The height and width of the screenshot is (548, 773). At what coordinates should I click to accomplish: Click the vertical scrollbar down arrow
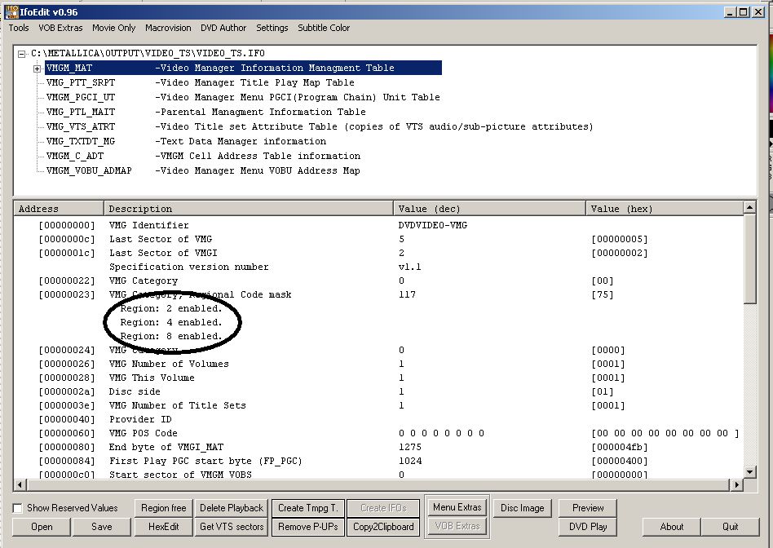pyautogui.click(x=749, y=472)
